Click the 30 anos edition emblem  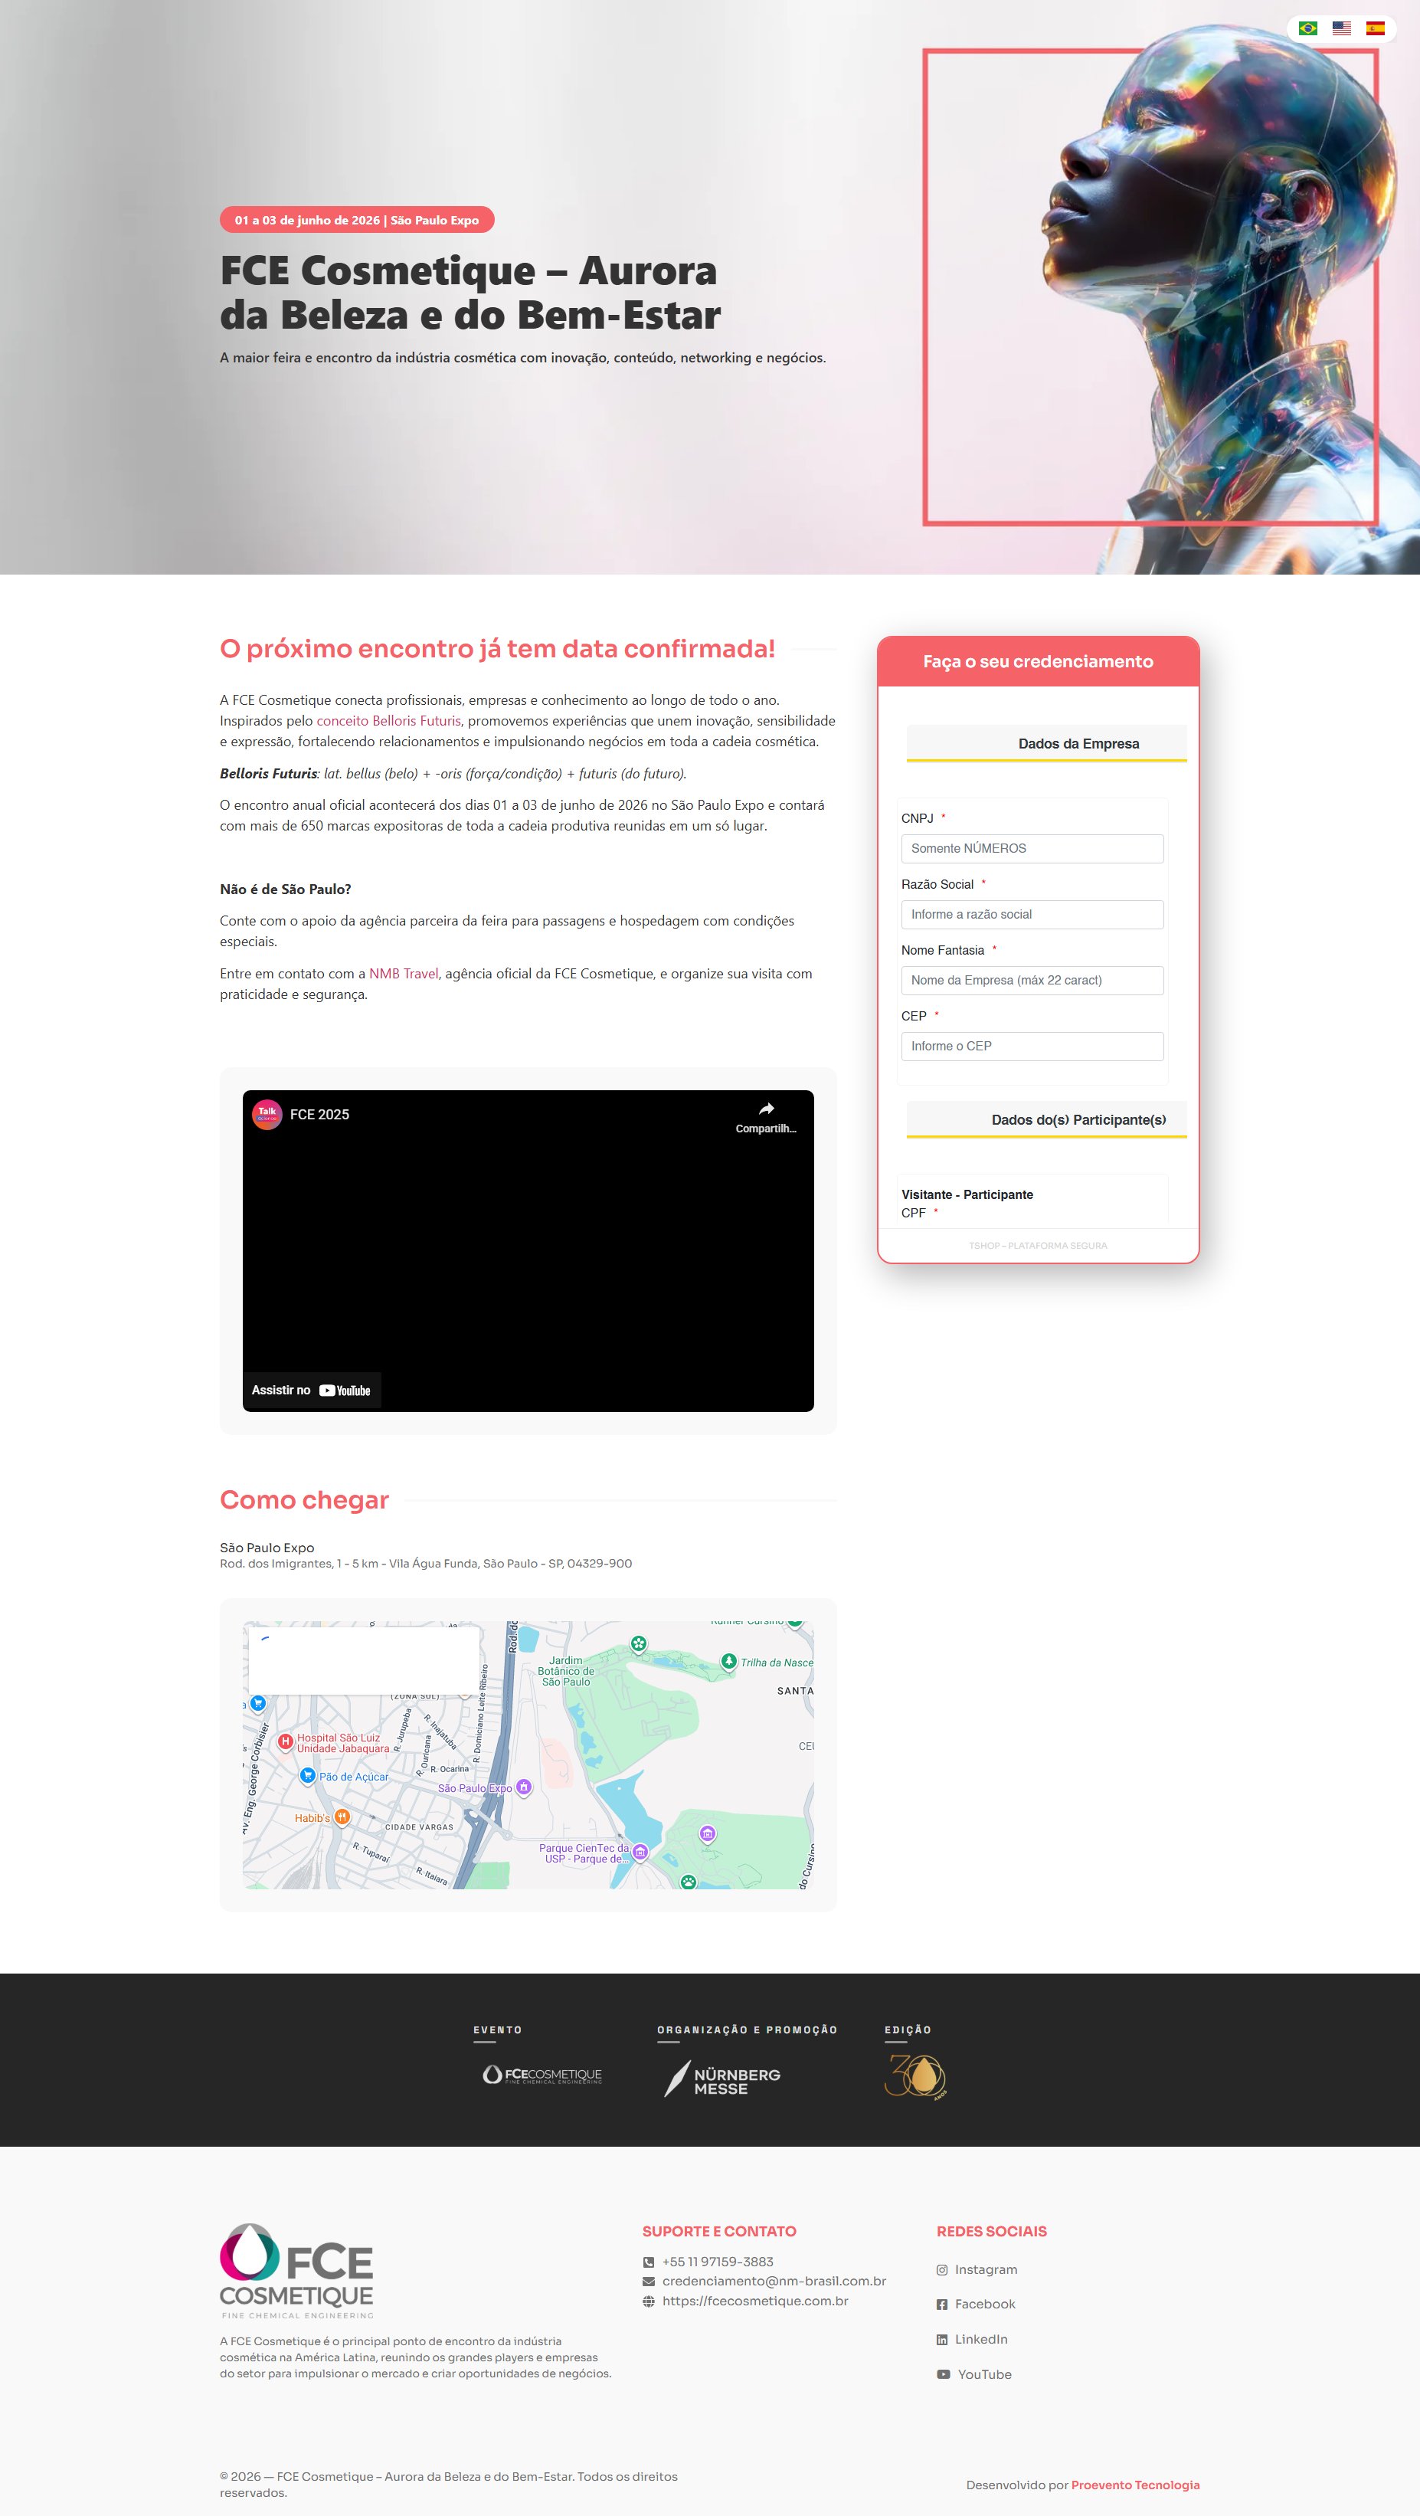[915, 2076]
